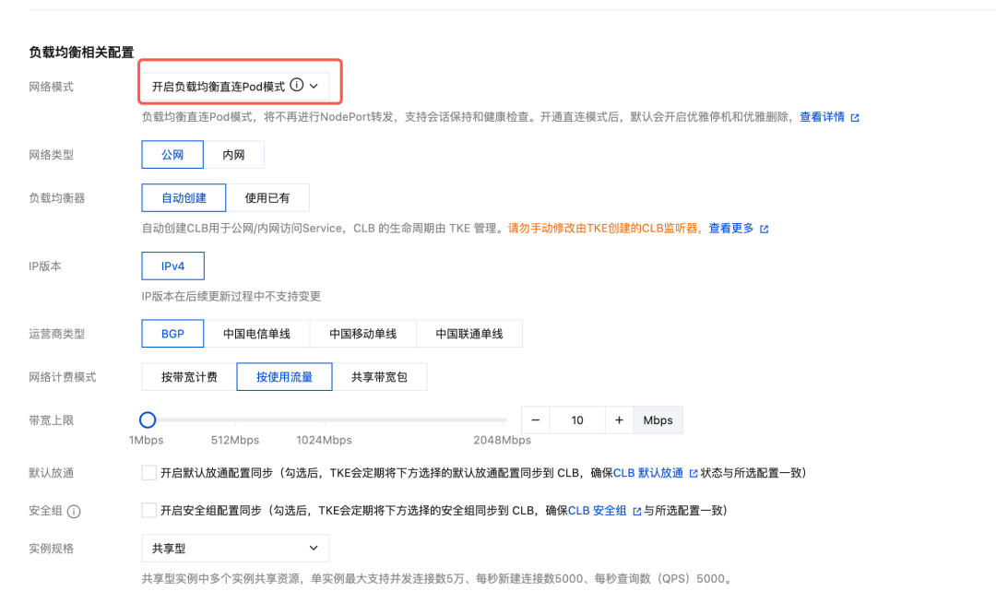The height and width of the screenshot is (591, 996).
Task: Select 内网 network type
Action: tap(234, 154)
